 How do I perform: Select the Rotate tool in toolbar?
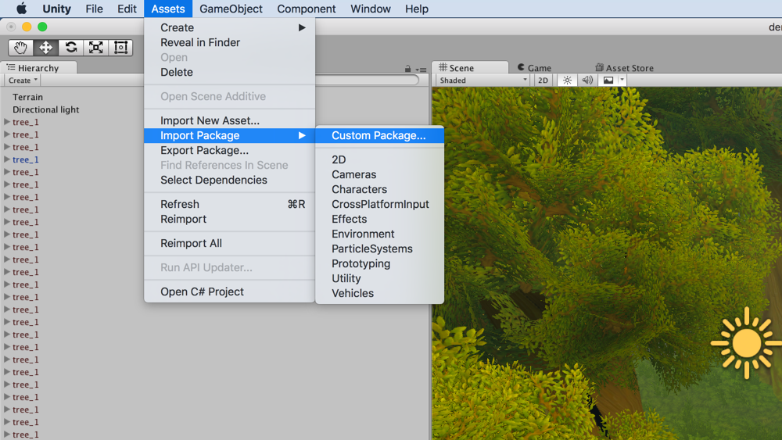coord(71,48)
